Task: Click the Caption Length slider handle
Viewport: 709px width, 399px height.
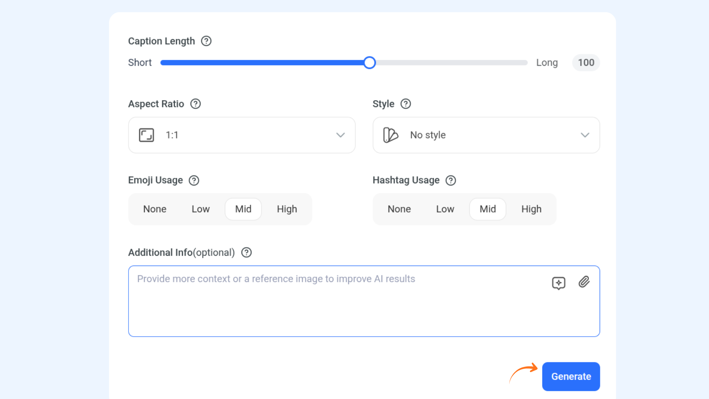Action: pyautogui.click(x=369, y=63)
